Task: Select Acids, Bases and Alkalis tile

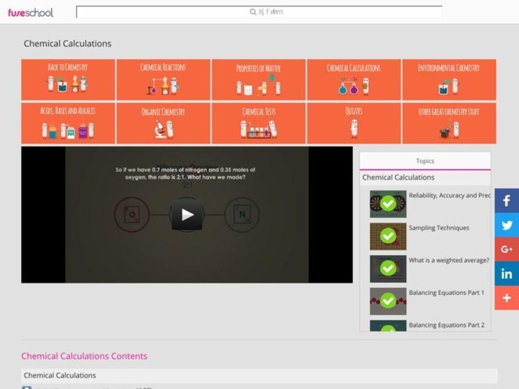Action: (x=67, y=123)
